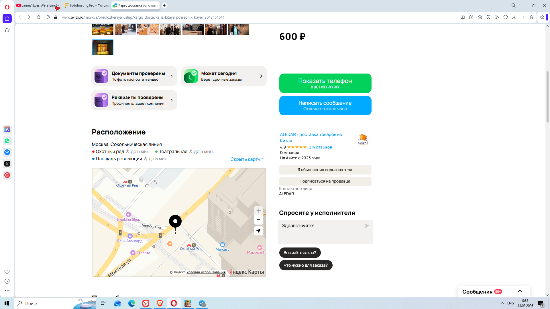Viewport: 550px width, 309px height.
Task: Reload the Avito page
Action: coord(39,17)
